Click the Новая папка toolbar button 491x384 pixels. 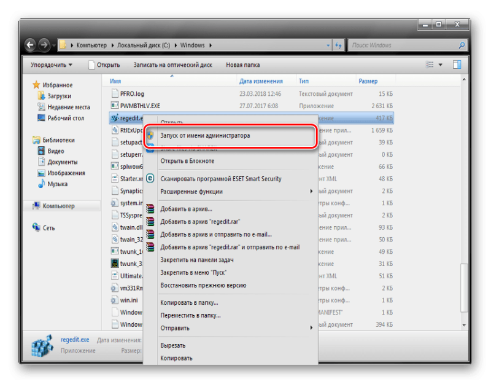(242, 65)
